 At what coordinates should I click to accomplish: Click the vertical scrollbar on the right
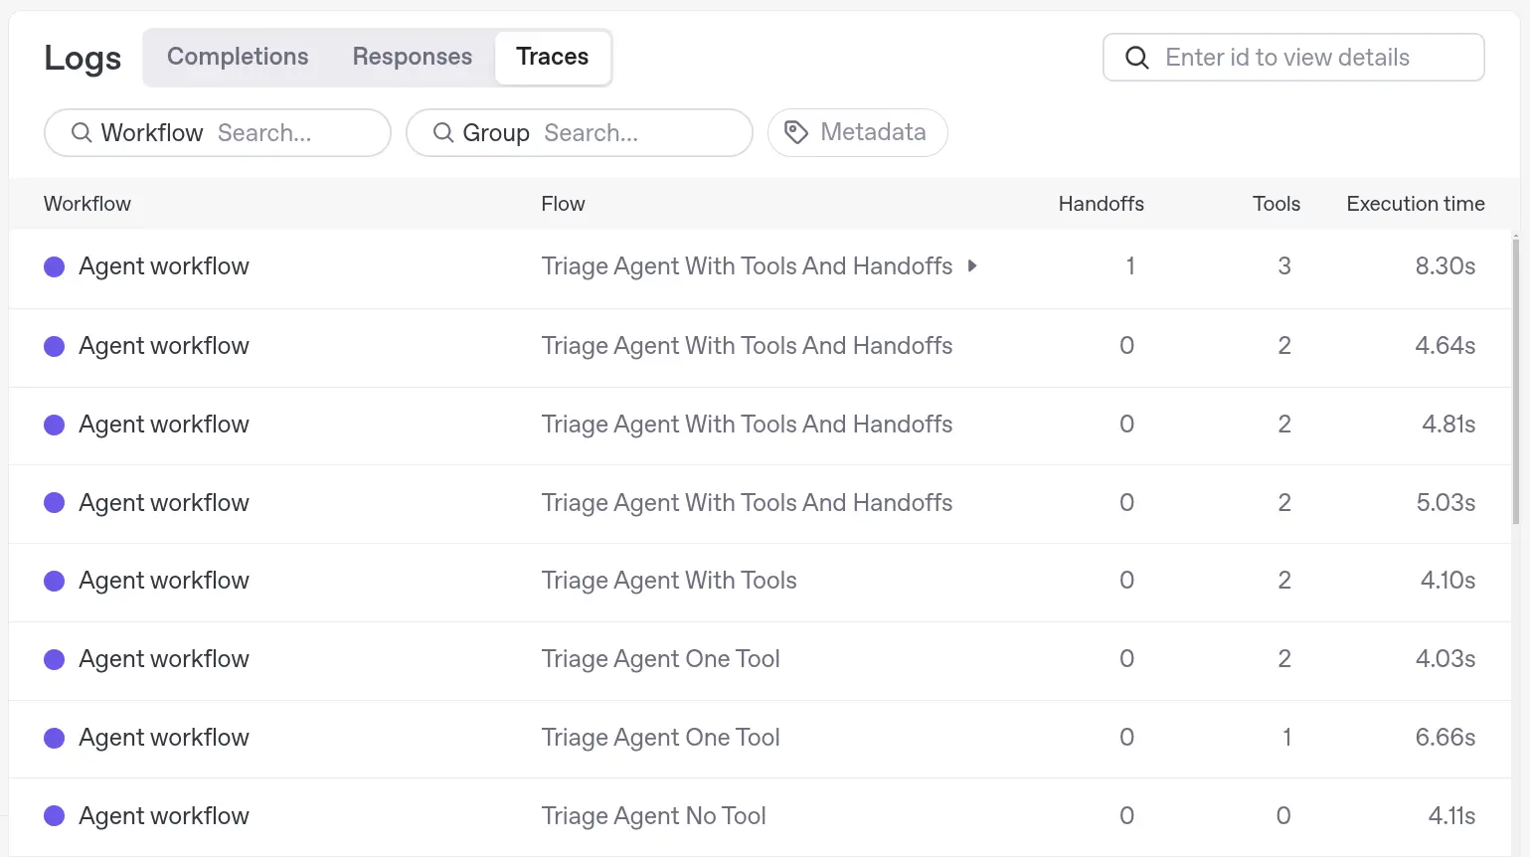point(1516,378)
